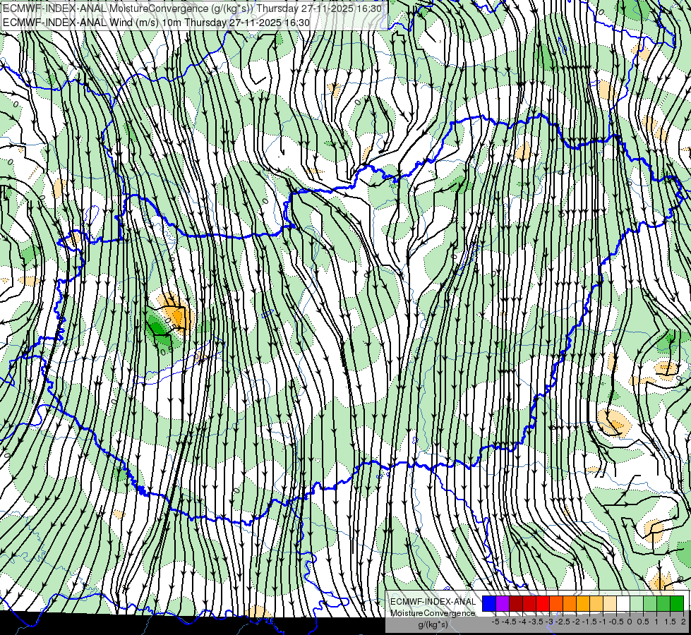Select the lightest green legend swatch
The image size is (691, 635).
[x=637, y=604]
